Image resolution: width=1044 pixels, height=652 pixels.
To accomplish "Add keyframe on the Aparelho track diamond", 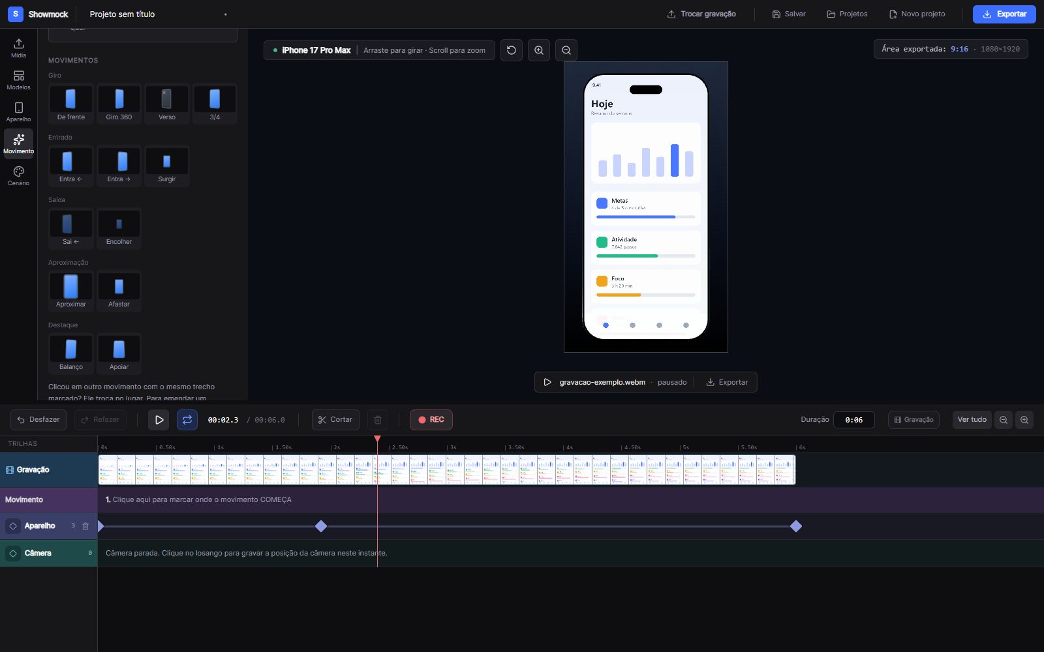I will pos(13,526).
